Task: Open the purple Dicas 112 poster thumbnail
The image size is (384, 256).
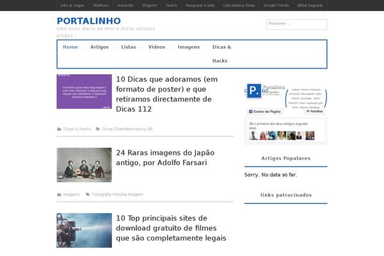Action: 84,92
